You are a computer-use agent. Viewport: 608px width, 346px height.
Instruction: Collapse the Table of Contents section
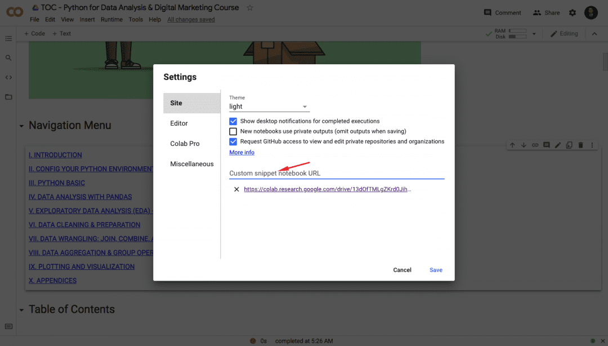[21, 309]
